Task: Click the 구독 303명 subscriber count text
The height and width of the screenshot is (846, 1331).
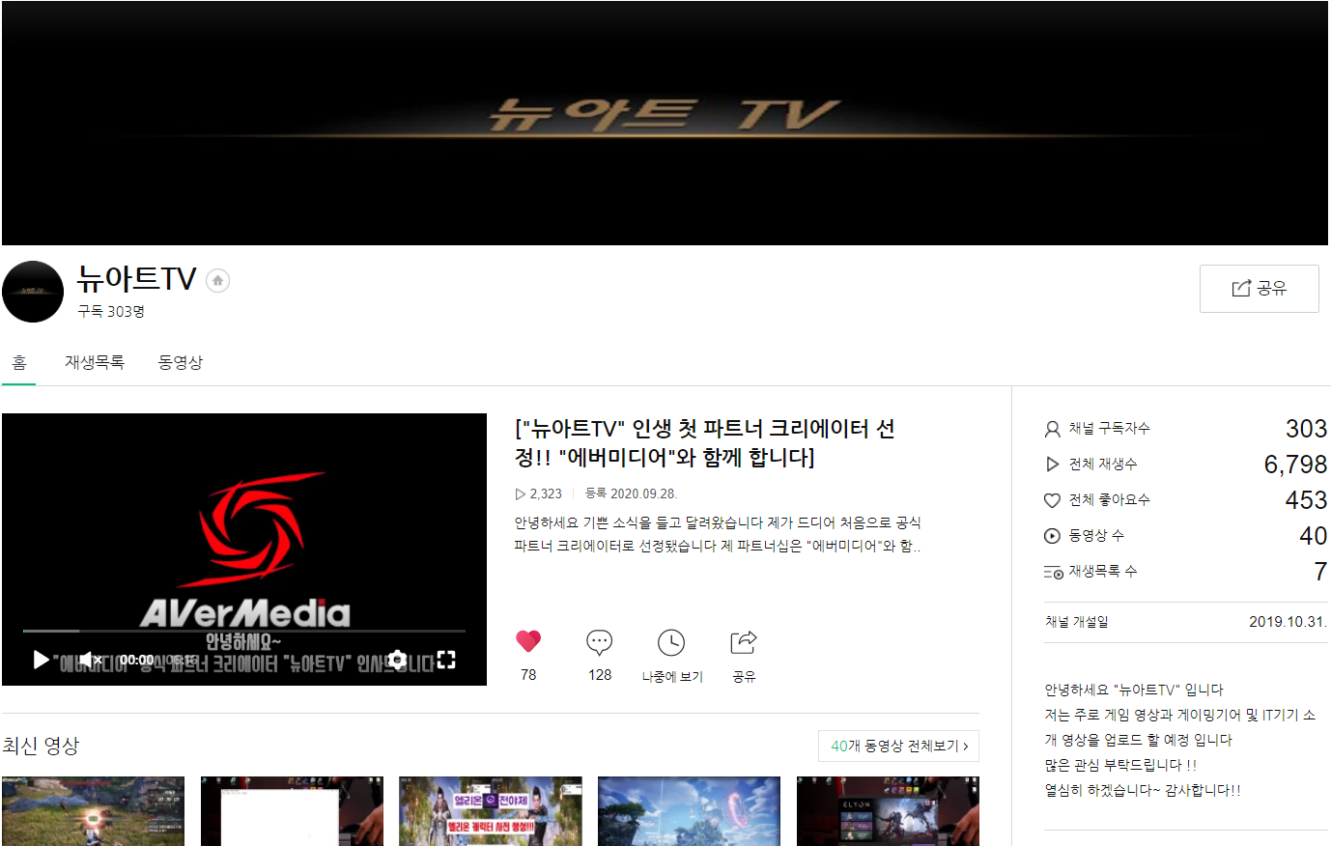Action: [x=111, y=311]
